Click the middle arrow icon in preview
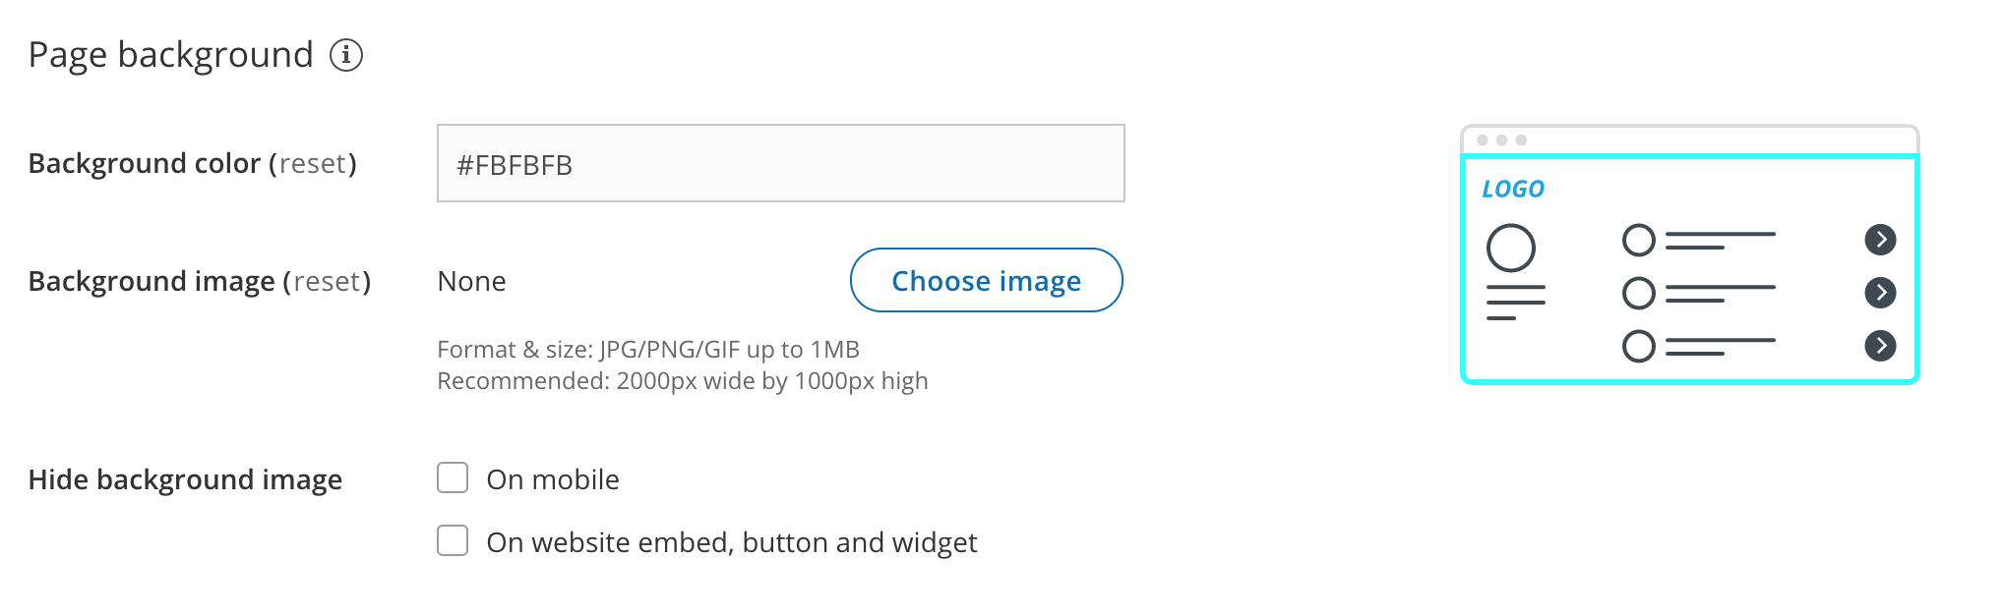Screen dimensions: 2003x615 click(1880, 292)
